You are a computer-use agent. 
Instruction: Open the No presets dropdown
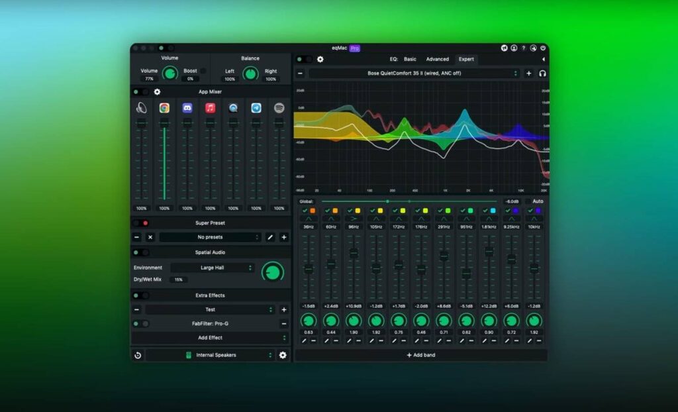coord(210,237)
